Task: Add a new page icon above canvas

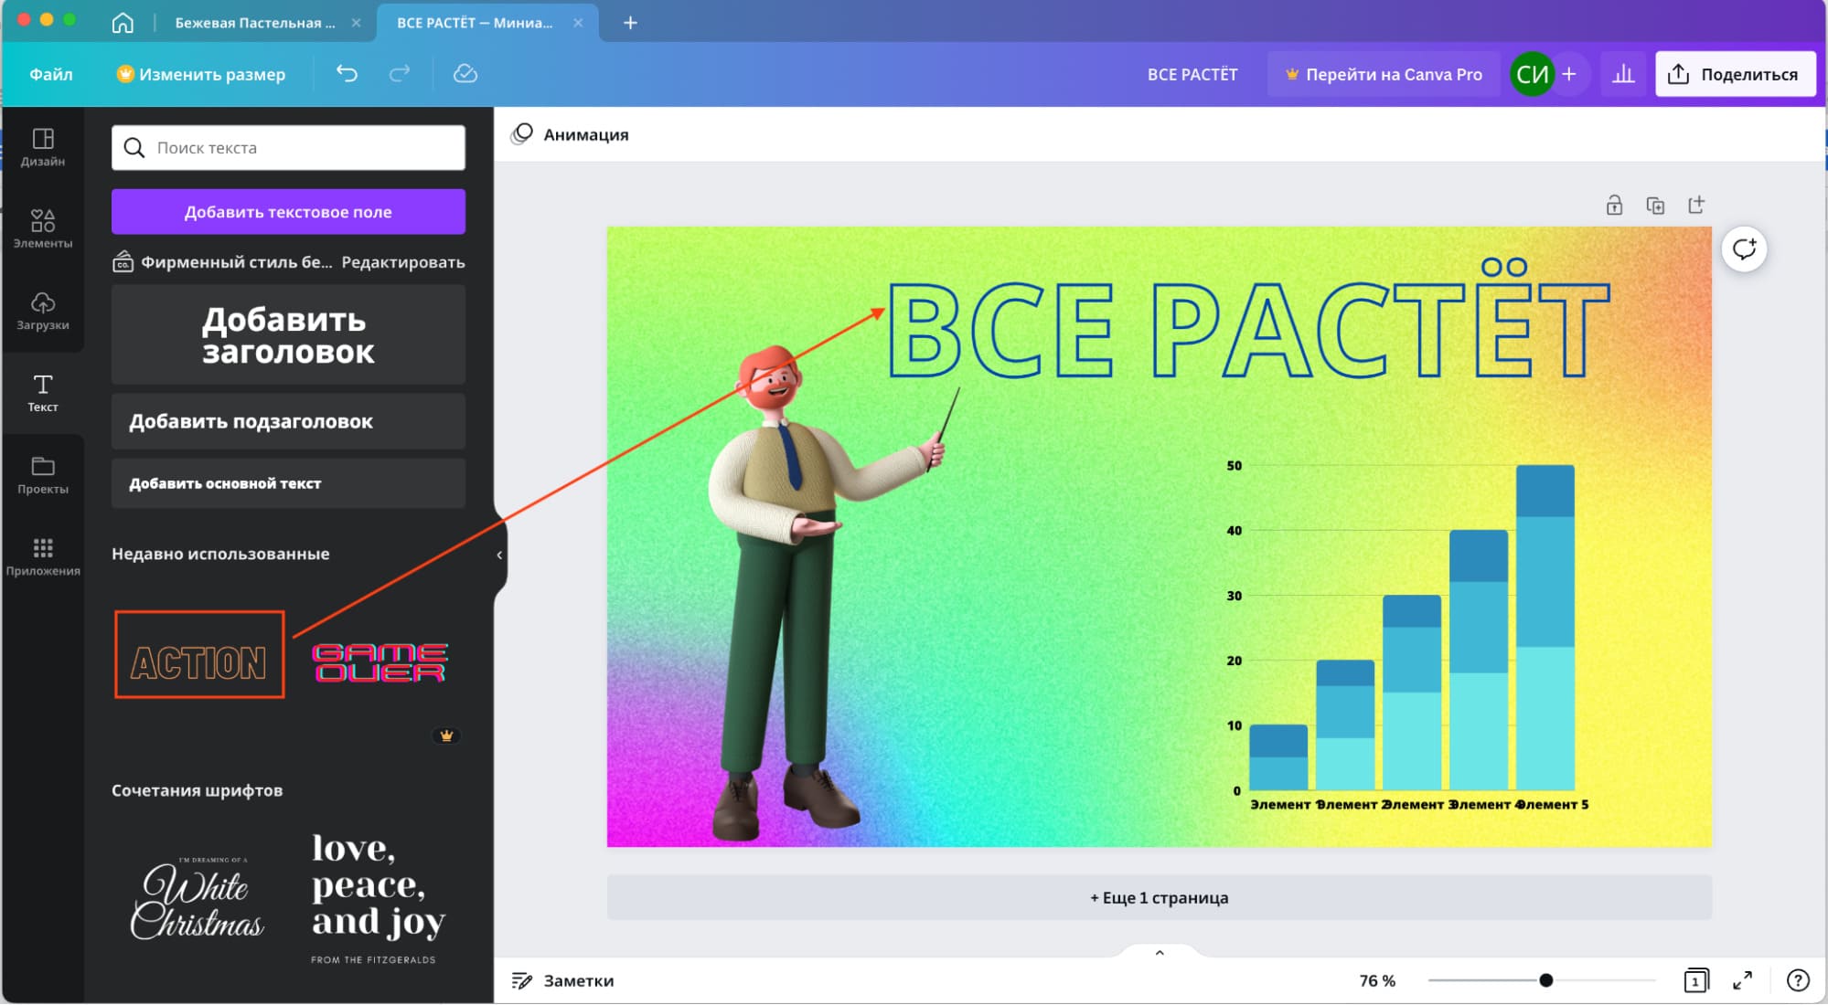Action: click(1696, 205)
